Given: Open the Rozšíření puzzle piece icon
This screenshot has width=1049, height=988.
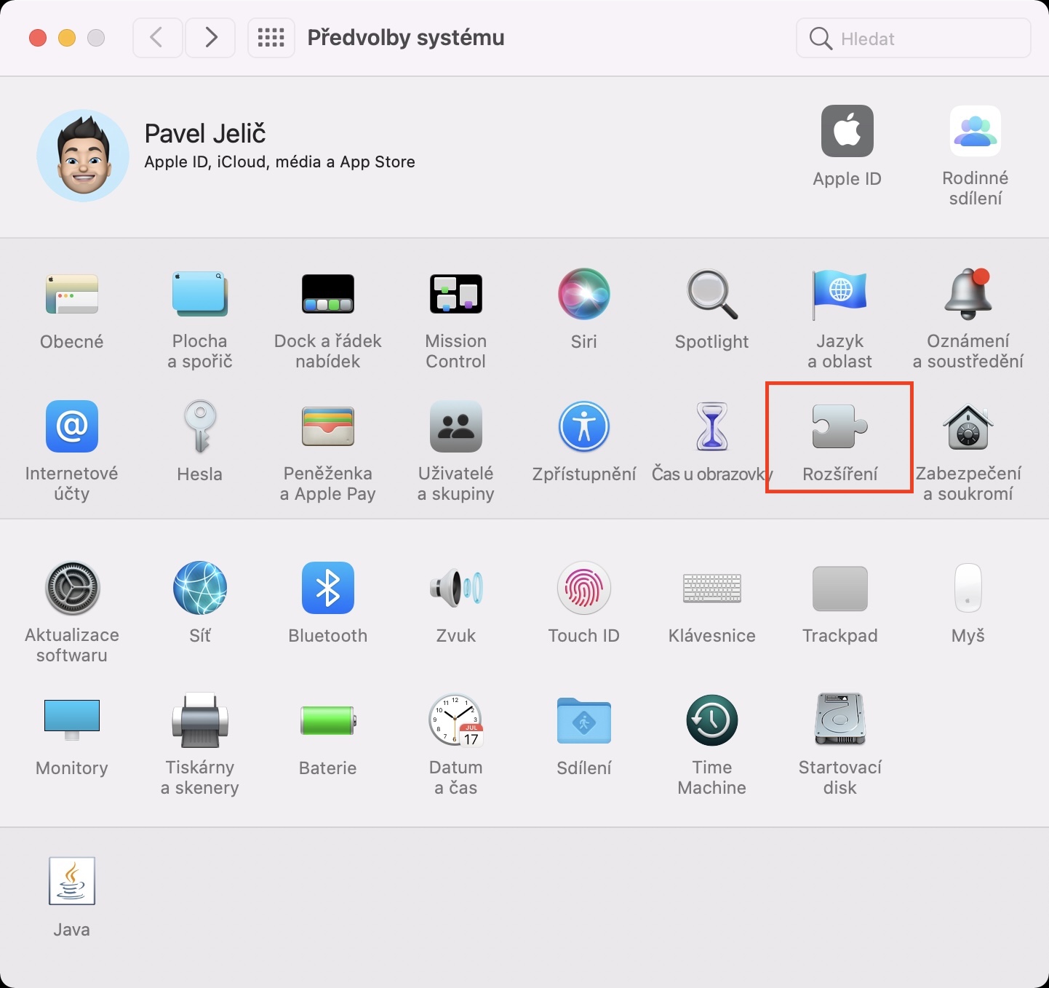Looking at the screenshot, I should 840,426.
